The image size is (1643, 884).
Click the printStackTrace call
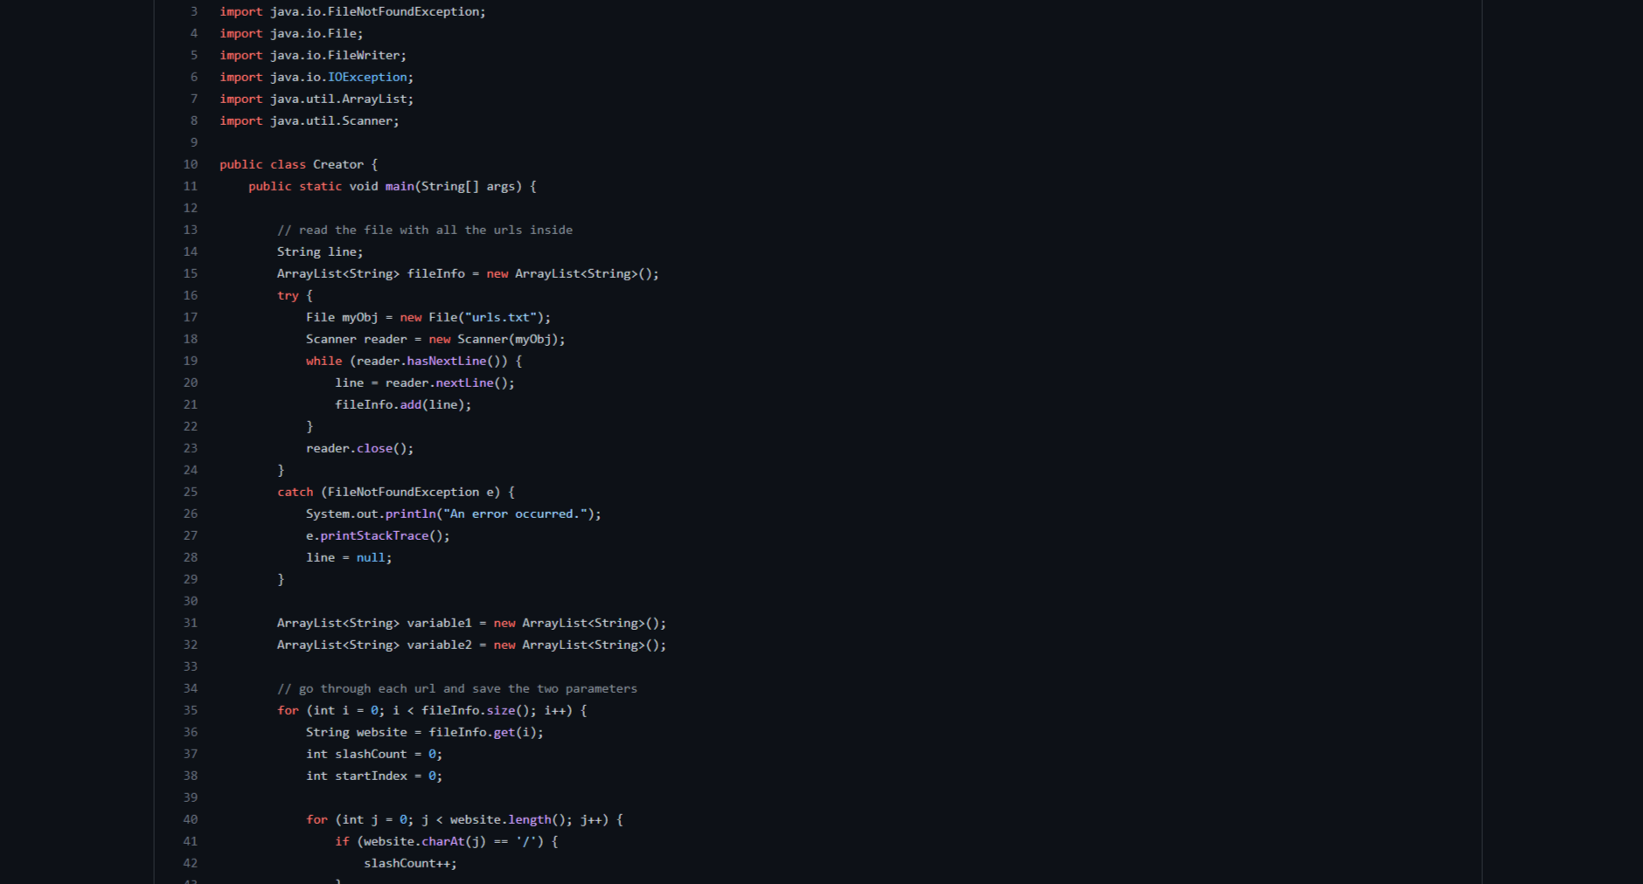pyautogui.click(x=374, y=535)
